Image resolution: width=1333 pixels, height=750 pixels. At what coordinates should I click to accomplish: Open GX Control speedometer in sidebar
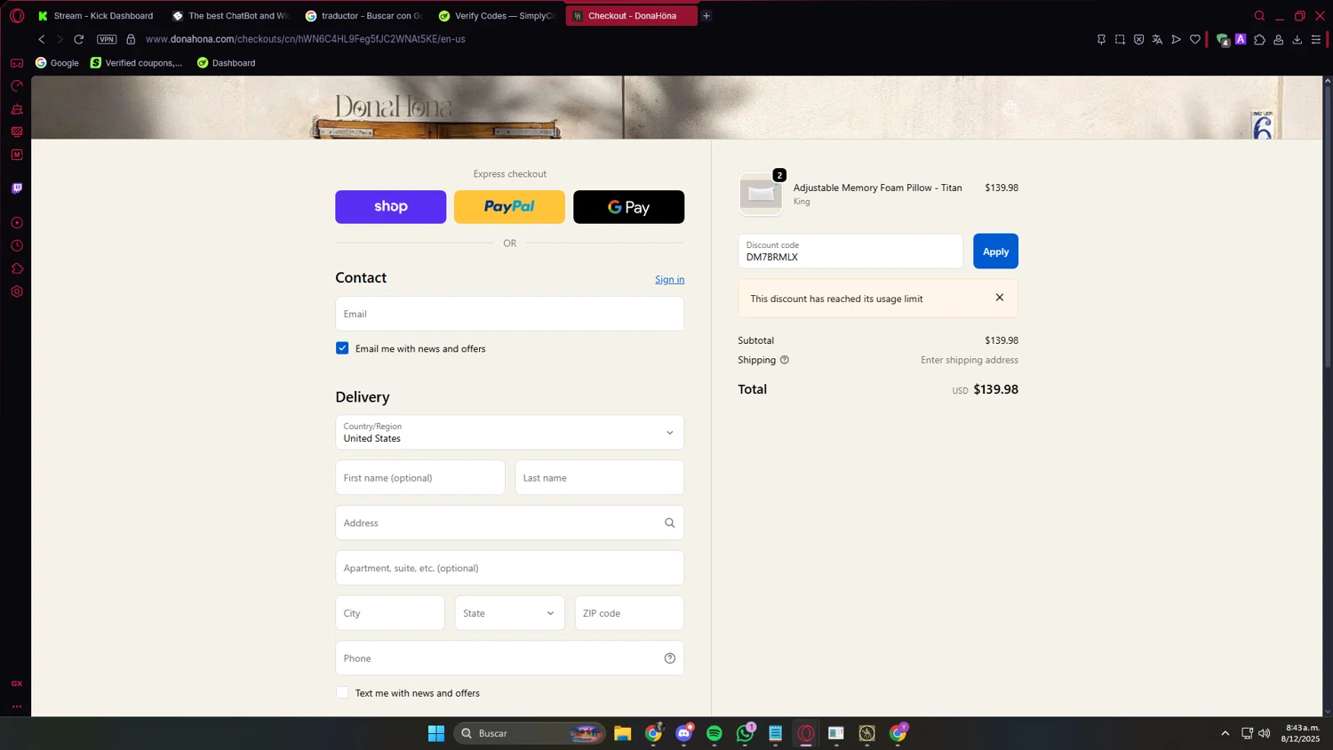(x=17, y=86)
